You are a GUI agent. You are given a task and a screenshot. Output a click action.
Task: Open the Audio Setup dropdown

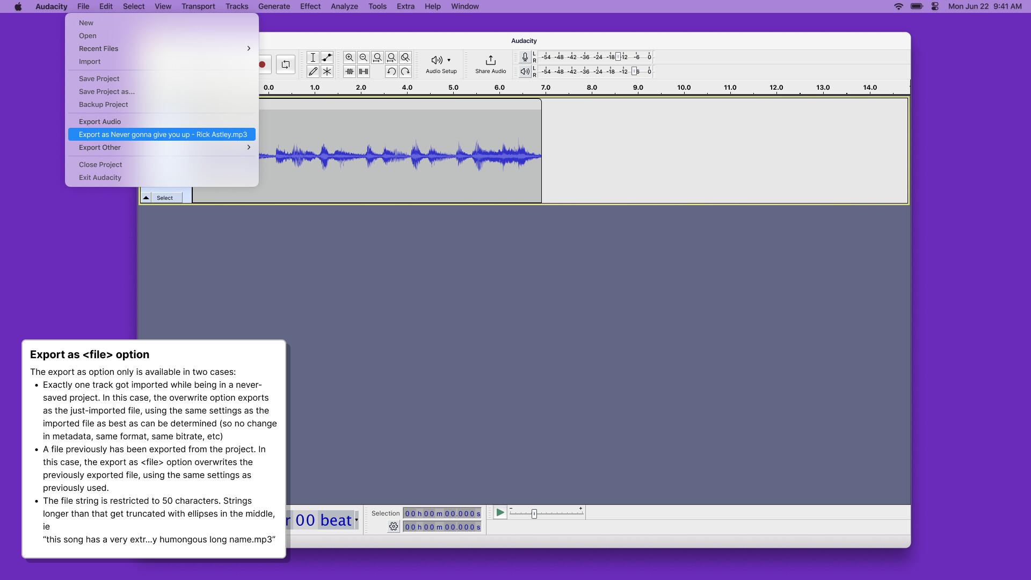[441, 64]
